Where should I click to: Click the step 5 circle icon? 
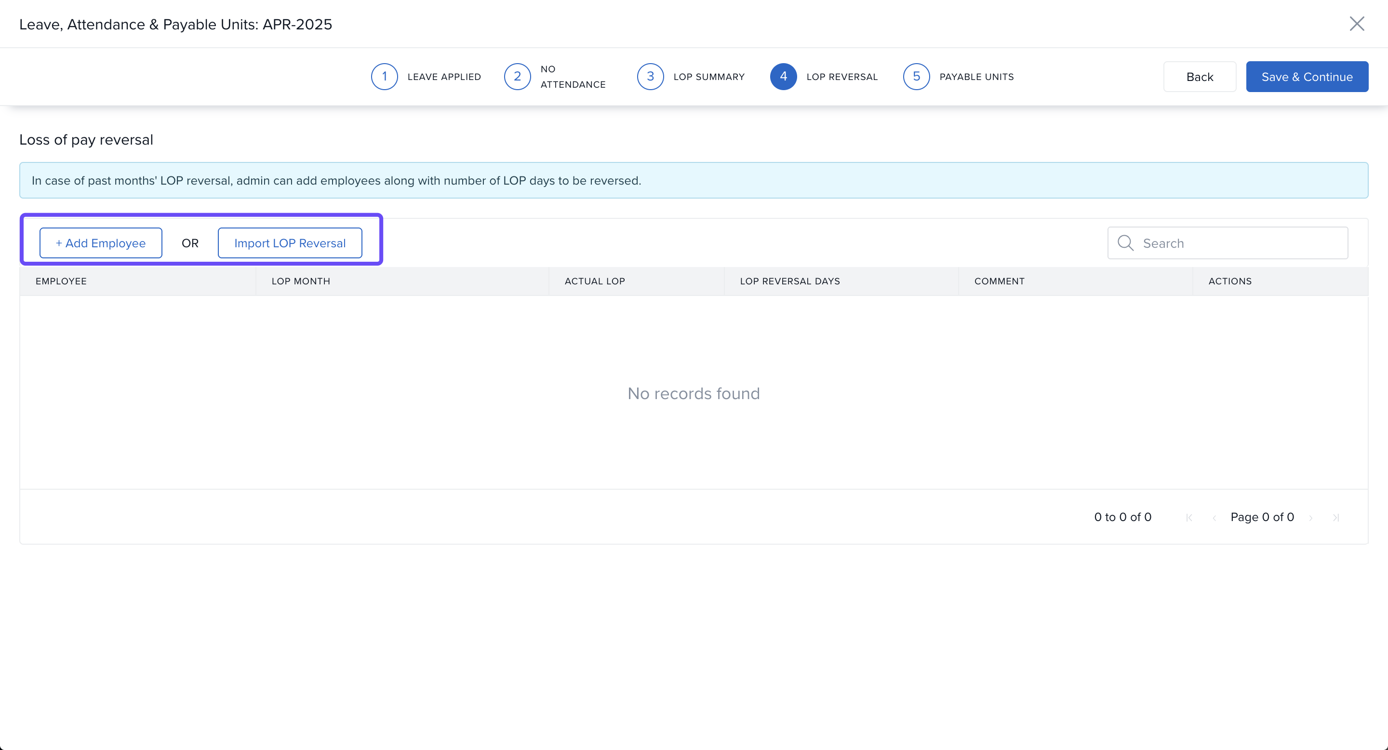(x=916, y=77)
